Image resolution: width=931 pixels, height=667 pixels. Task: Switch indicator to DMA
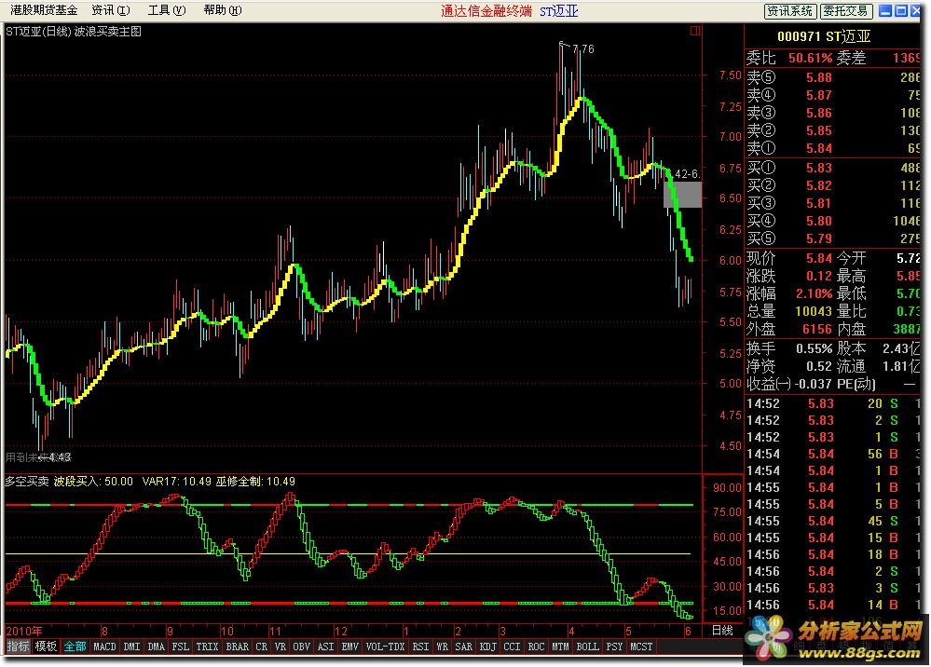pyautogui.click(x=157, y=647)
